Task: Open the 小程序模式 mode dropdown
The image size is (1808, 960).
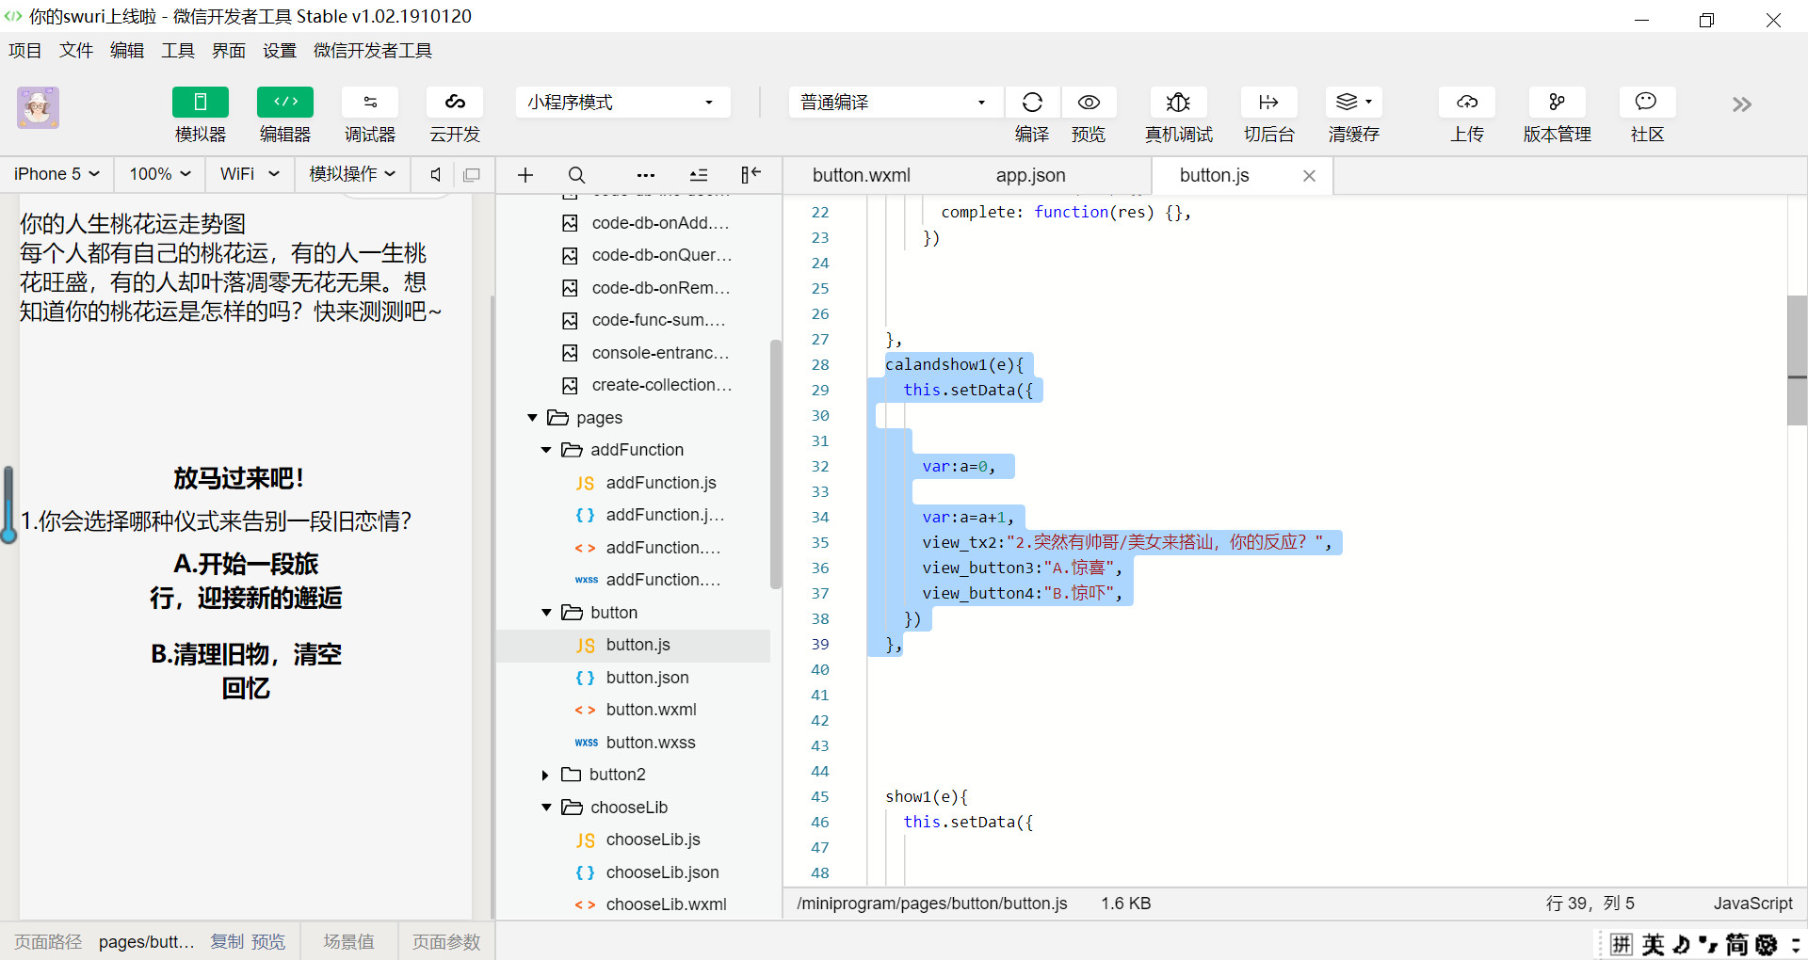Action: coord(621,103)
